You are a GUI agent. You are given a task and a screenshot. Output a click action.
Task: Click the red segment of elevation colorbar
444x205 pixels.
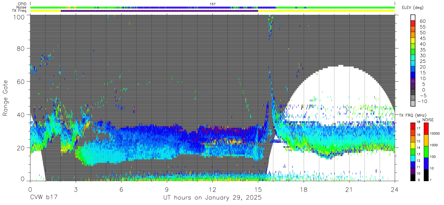(x=413, y=24)
